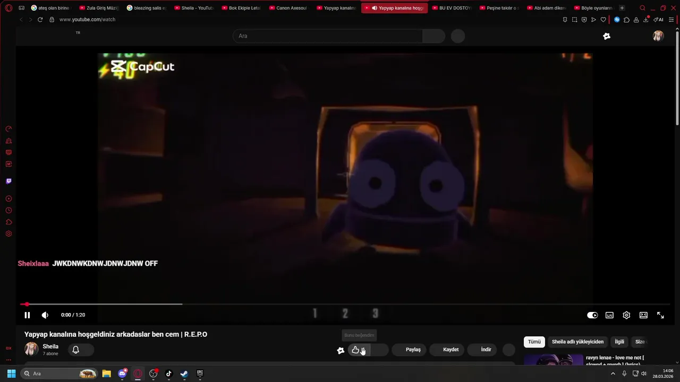The image size is (680, 382).
Task: Open the YouTube account avatar menu
Action: 658,36
